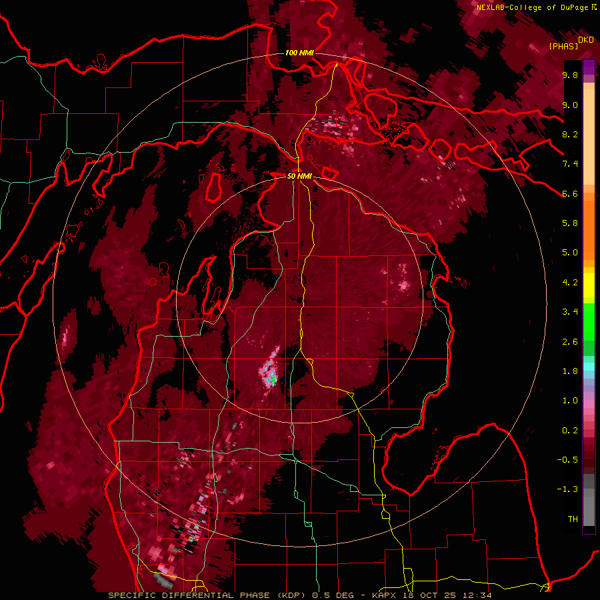Viewport: 600px width, 600px height.
Task: Click the "DKD" label above the color scale
Action: tap(586, 40)
